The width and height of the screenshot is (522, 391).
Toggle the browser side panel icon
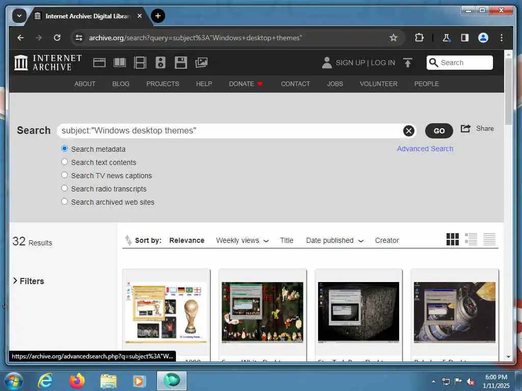465,38
